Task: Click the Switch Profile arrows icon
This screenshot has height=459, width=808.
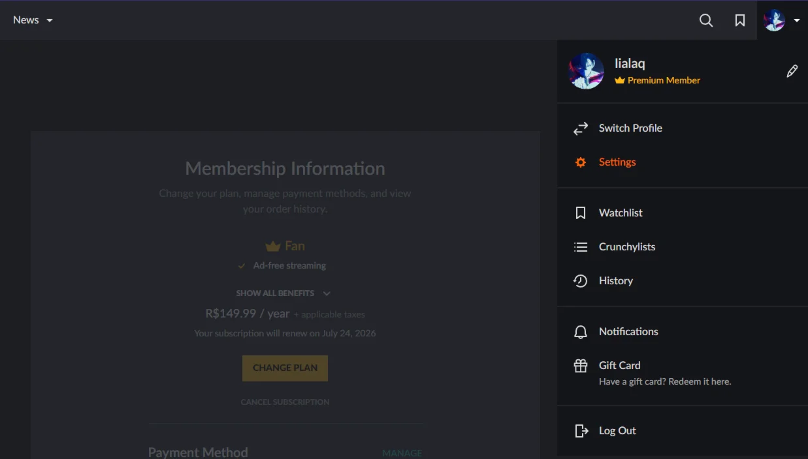Action: pos(581,128)
